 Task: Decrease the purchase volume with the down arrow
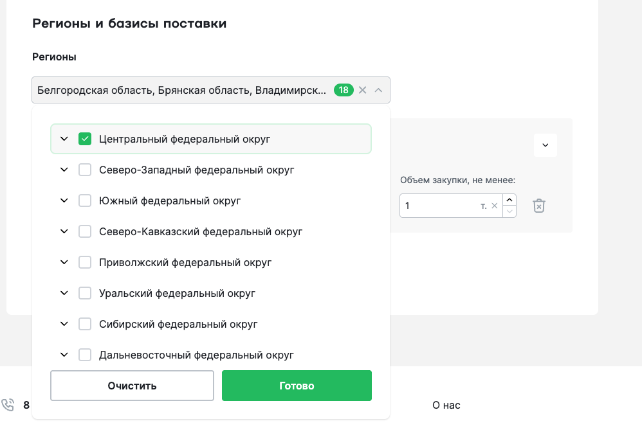click(x=509, y=211)
